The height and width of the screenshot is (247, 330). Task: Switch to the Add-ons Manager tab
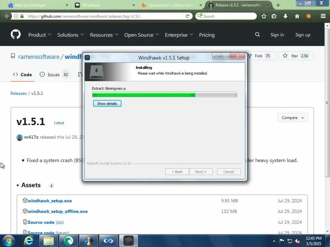pyautogui.click(x=38, y=5)
